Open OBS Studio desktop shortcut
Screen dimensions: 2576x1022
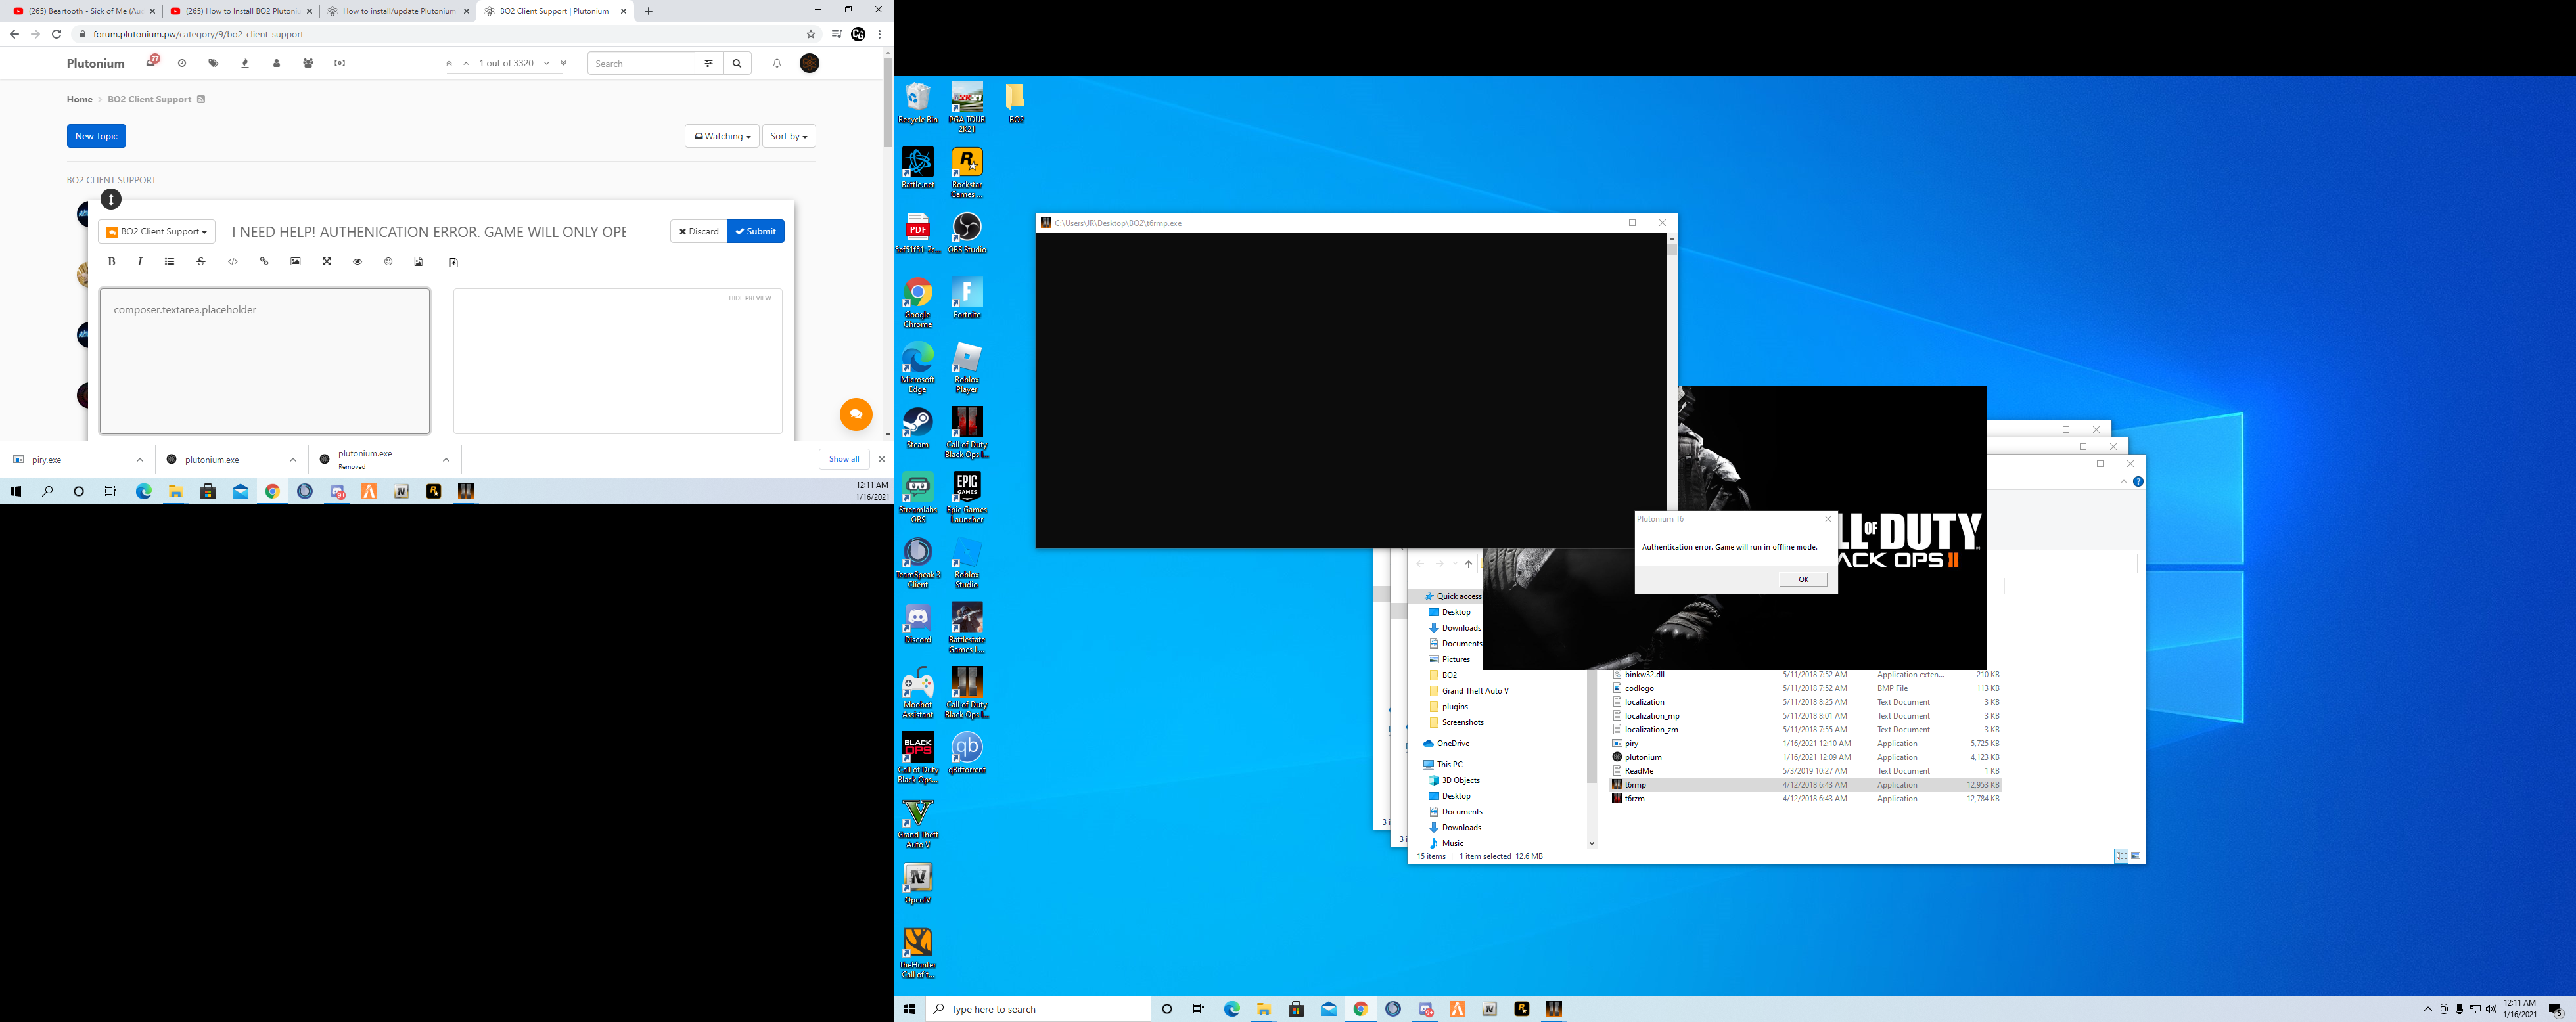[967, 233]
